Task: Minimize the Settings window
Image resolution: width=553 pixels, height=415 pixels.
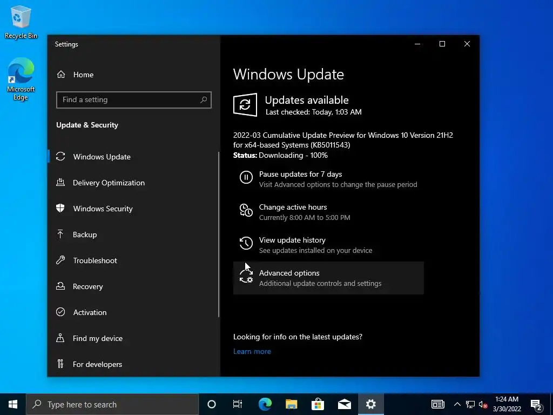Action: (x=417, y=44)
